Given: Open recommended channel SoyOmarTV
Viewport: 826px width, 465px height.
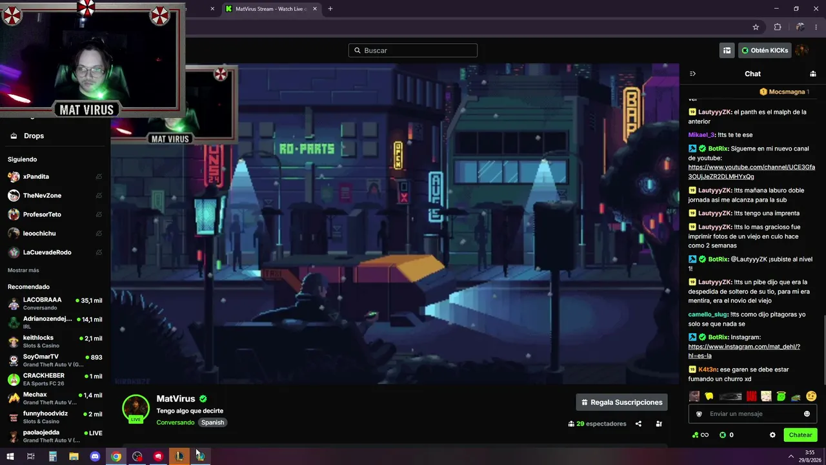Looking at the screenshot, I should click(x=55, y=360).
